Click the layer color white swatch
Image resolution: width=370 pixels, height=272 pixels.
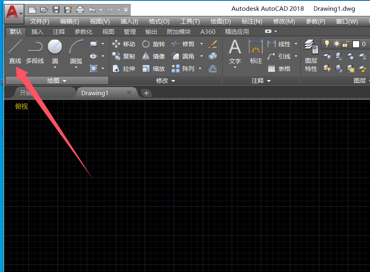point(356,44)
